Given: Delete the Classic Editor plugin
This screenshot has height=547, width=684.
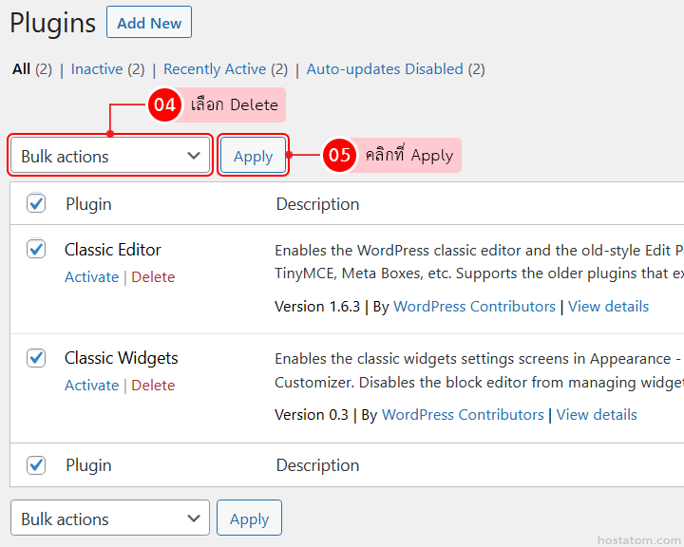Looking at the screenshot, I should 153,277.
